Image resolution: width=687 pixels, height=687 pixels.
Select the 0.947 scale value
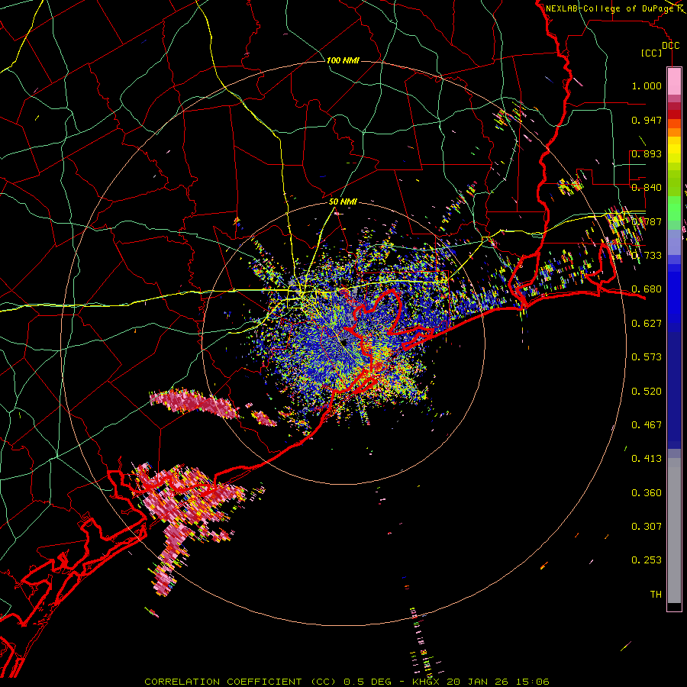click(647, 120)
